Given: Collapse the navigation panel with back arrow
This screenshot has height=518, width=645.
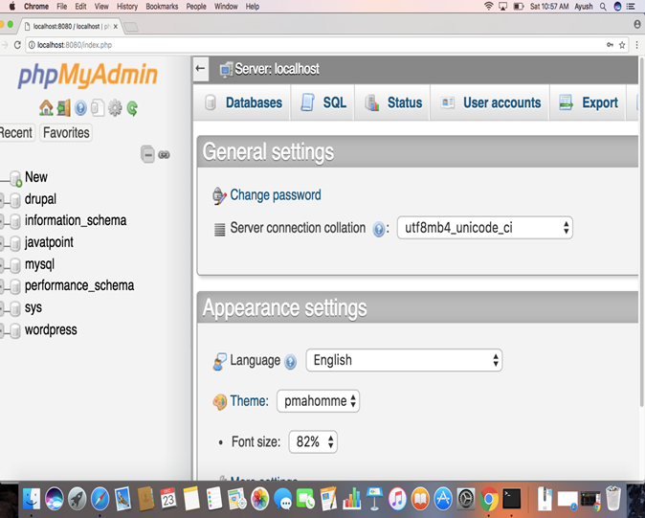Looking at the screenshot, I should (x=200, y=68).
